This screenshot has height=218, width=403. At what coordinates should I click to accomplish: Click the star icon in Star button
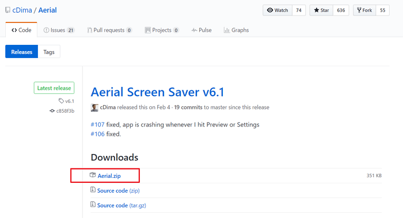point(317,10)
